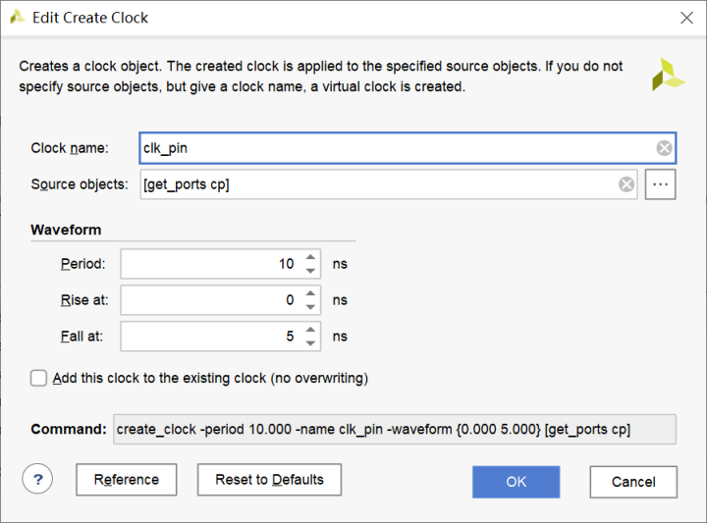Viewport: 707px width, 523px height.
Task: Open source objects browse dialog
Action: [661, 184]
